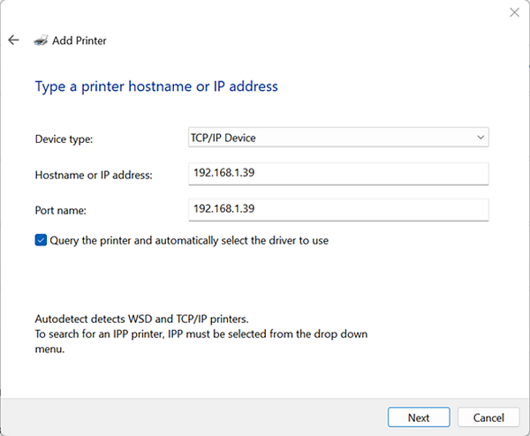Click the 'Add Printer' title text
Image resolution: width=530 pixels, height=436 pixels.
pos(79,41)
